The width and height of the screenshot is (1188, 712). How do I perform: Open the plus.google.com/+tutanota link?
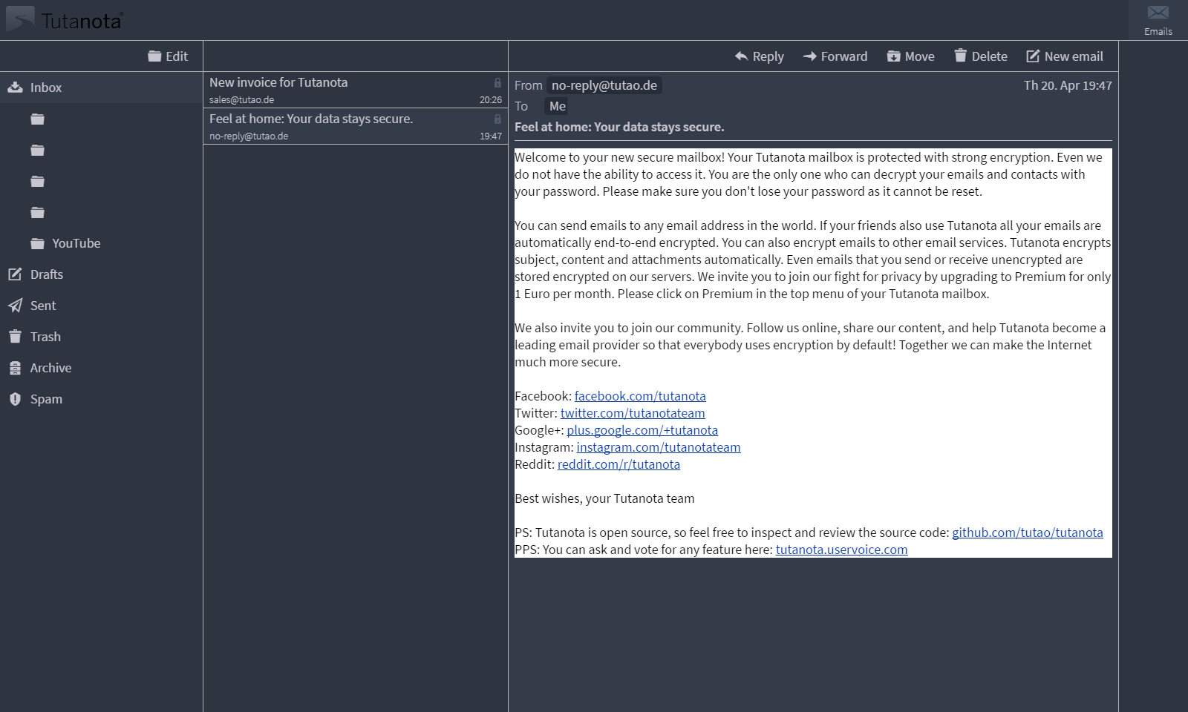pos(642,430)
